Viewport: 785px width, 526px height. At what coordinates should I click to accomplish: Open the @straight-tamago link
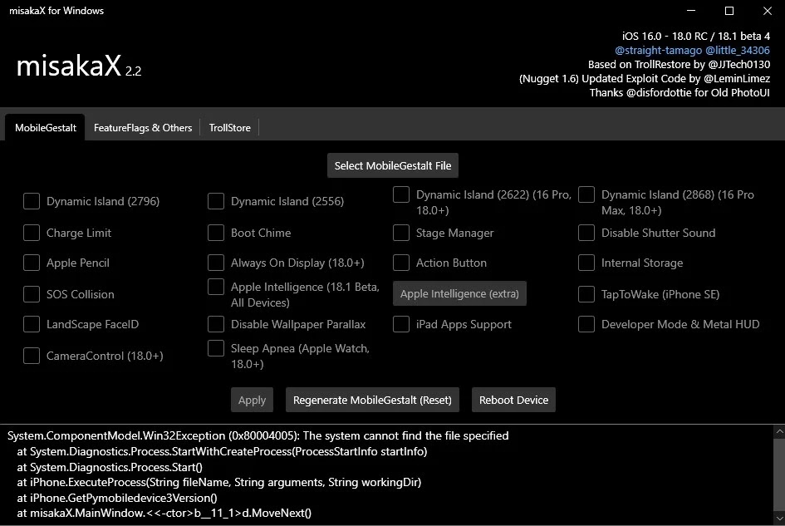[x=658, y=50]
